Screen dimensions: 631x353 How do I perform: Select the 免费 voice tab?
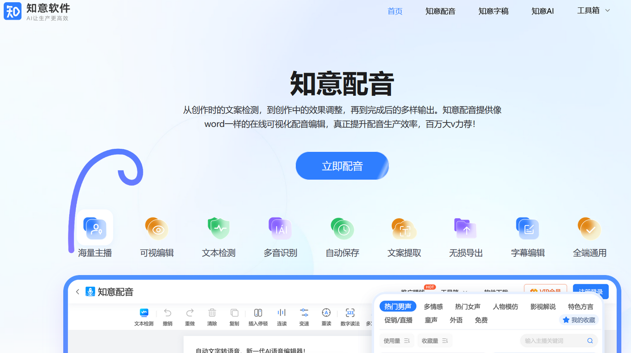click(481, 320)
